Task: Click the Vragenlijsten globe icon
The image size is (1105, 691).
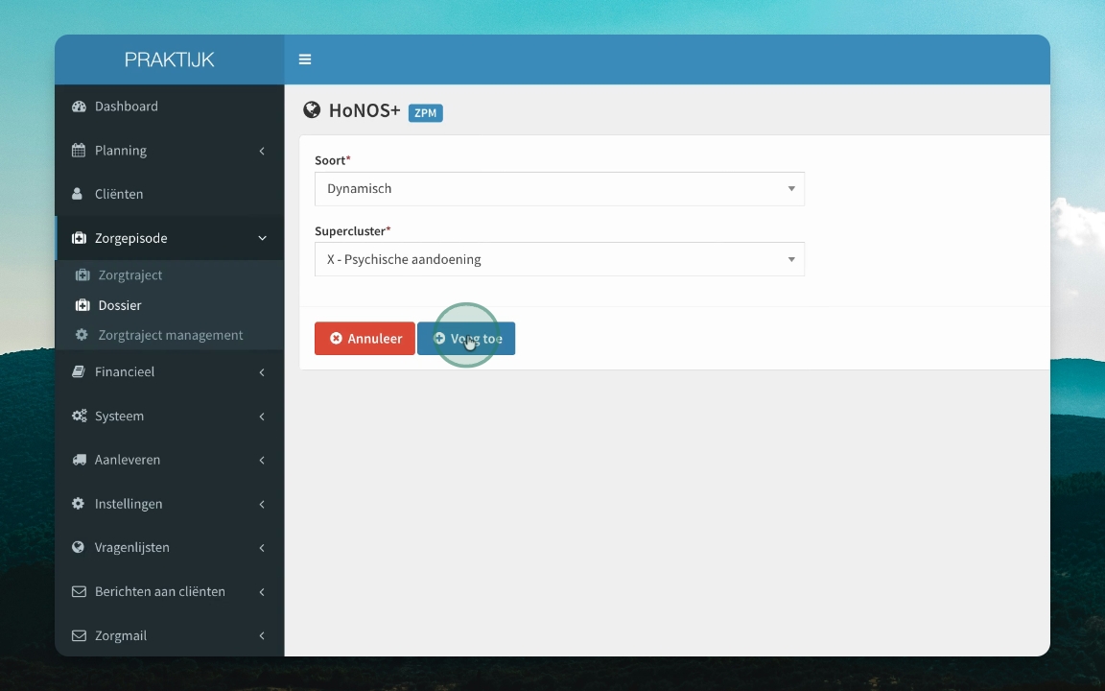Action: [x=79, y=547]
